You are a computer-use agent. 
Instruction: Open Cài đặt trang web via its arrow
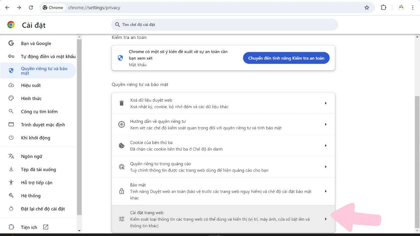[x=325, y=219]
